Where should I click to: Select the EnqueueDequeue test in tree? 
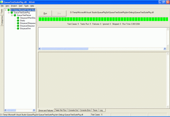coord(27,26)
